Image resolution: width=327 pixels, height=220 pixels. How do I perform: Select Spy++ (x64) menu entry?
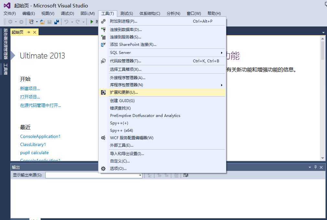click(163, 131)
